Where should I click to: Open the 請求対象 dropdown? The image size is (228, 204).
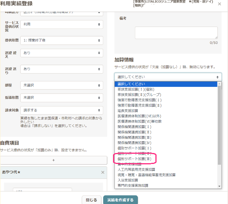(61, 110)
